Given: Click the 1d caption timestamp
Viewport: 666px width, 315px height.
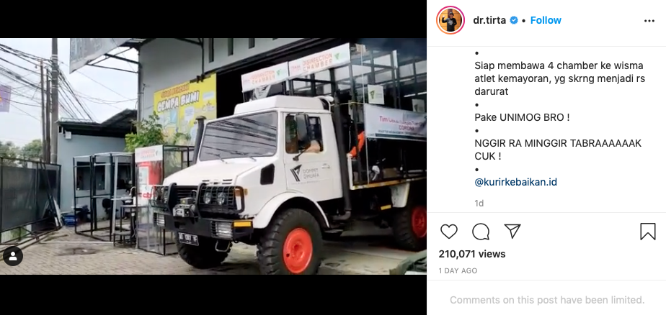Looking at the screenshot, I should point(479,203).
